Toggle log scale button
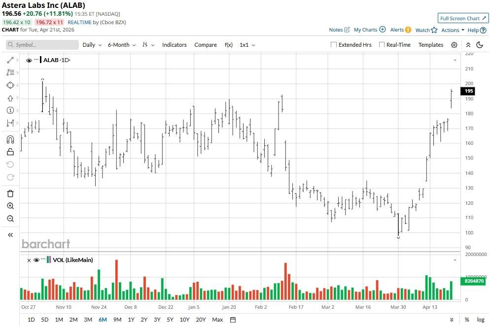Image resolution: width=491 pixels, height=326 pixels. pyautogui.click(x=481, y=320)
